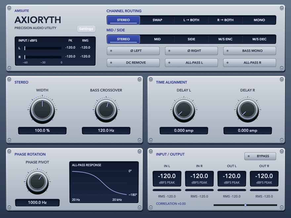Choose L → BOTH routing

(x=191, y=20)
